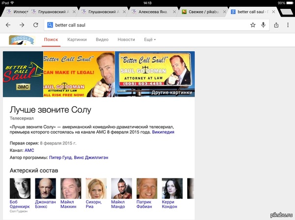Open the 'AMC' channel link
The height and width of the screenshot is (220, 295).
[29, 150]
